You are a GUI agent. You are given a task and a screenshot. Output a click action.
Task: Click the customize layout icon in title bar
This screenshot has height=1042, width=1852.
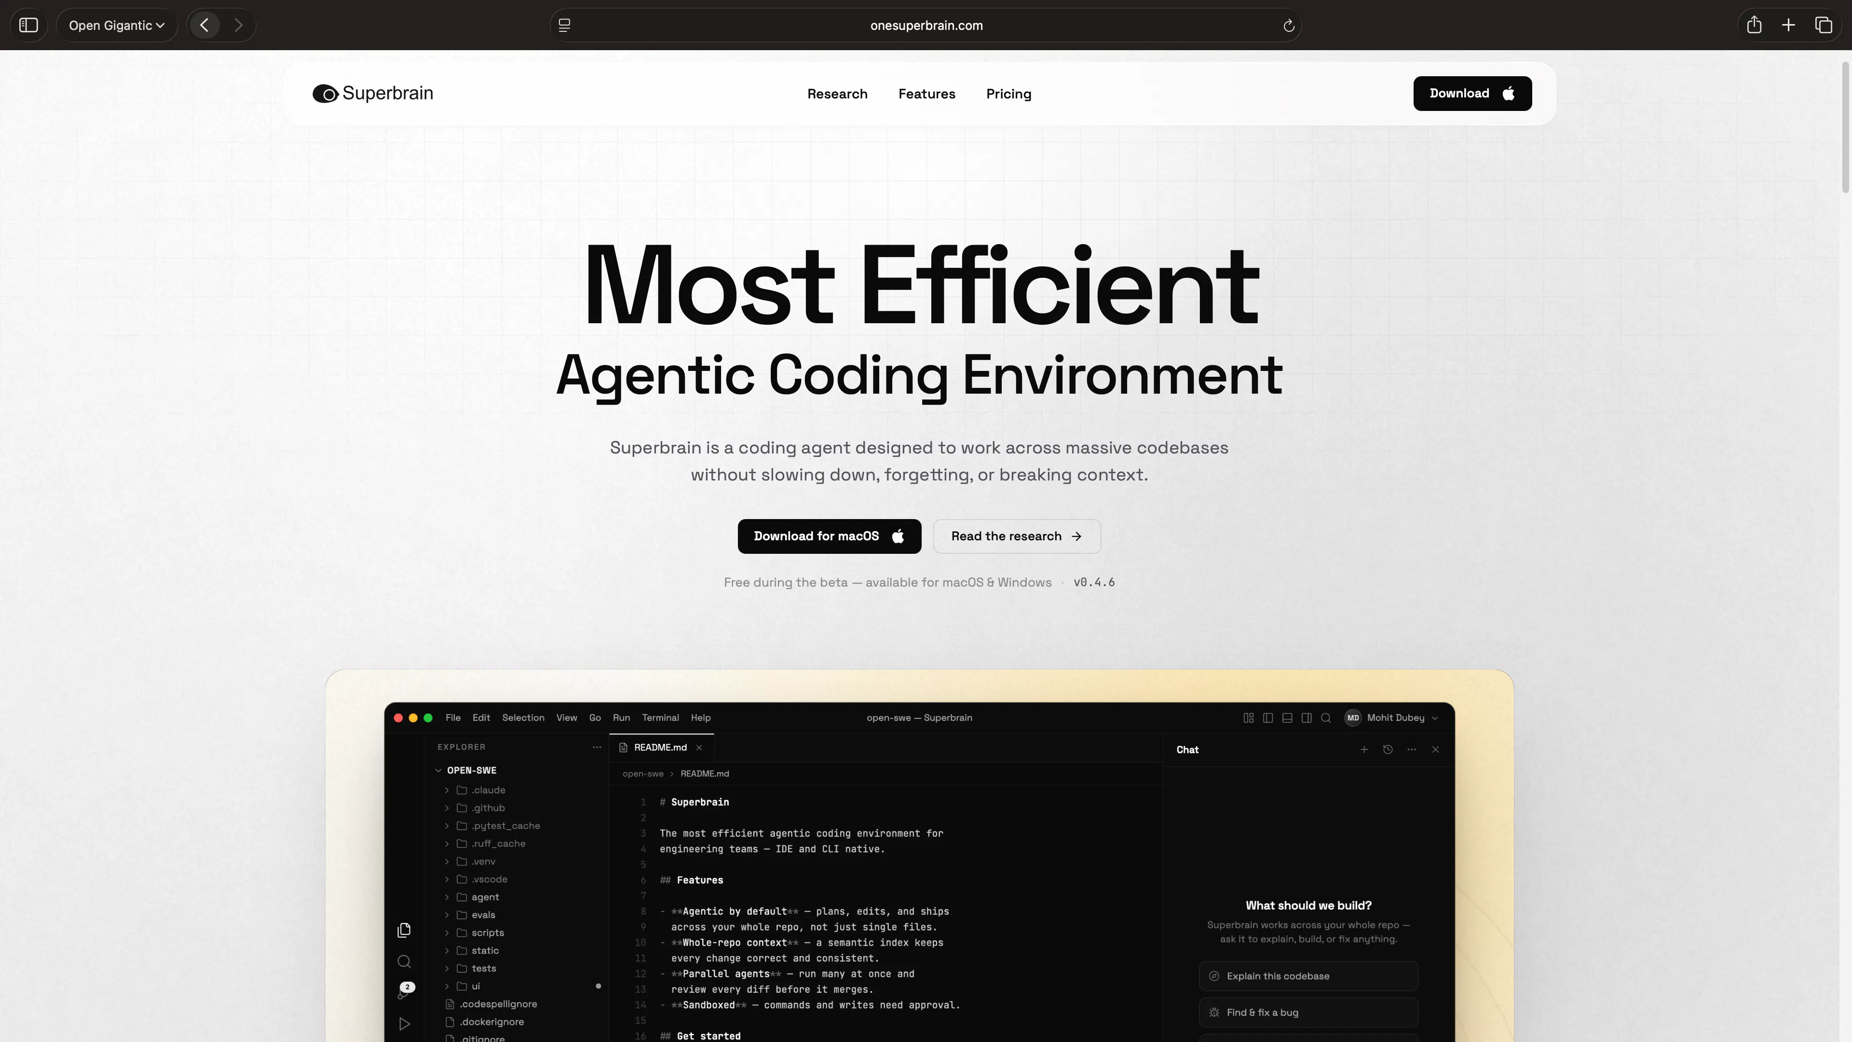click(x=1248, y=718)
